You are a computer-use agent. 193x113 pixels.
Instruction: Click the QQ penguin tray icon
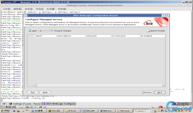tap(162, 111)
